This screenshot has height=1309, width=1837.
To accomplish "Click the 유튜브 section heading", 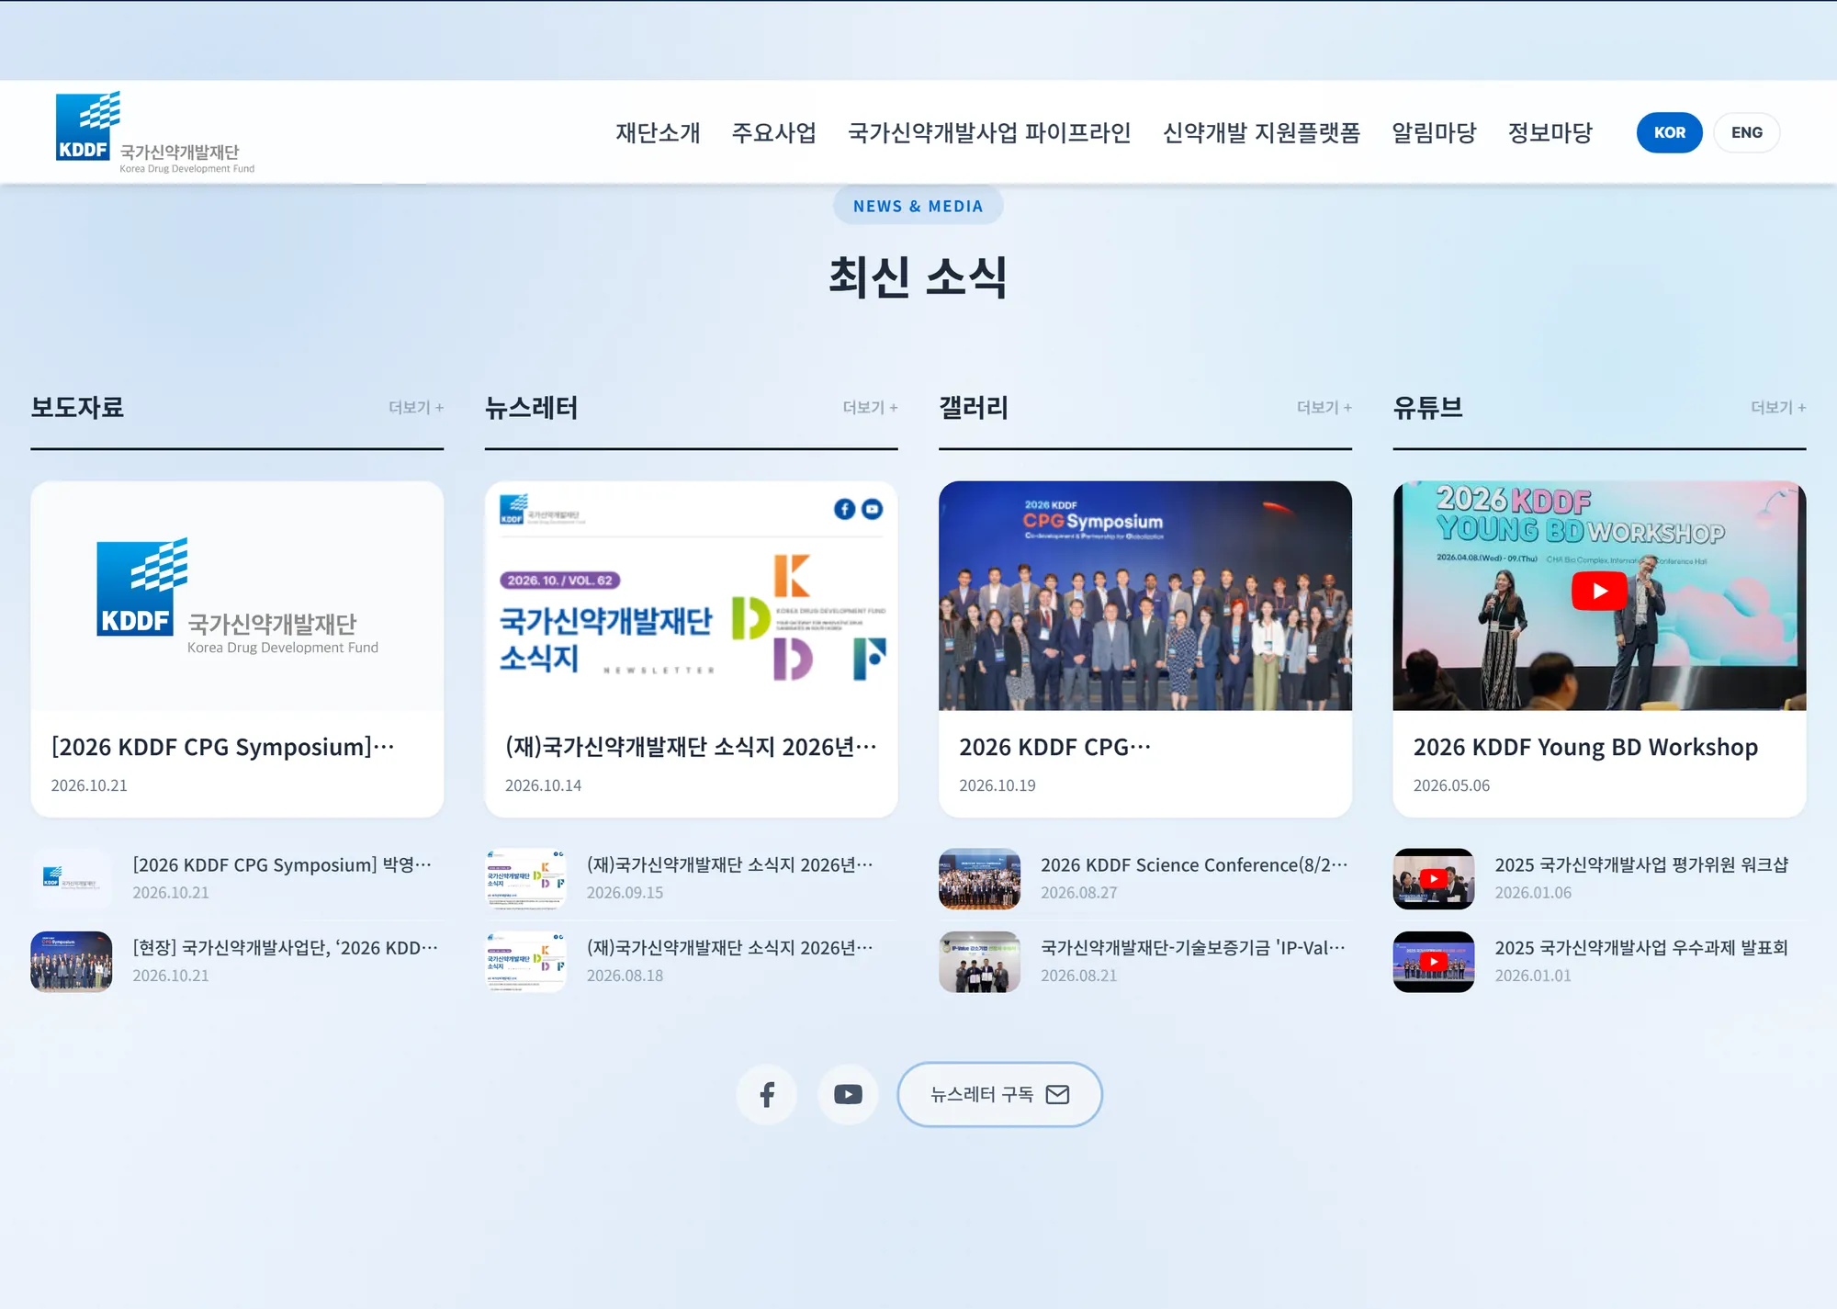I will pos(1427,407).
